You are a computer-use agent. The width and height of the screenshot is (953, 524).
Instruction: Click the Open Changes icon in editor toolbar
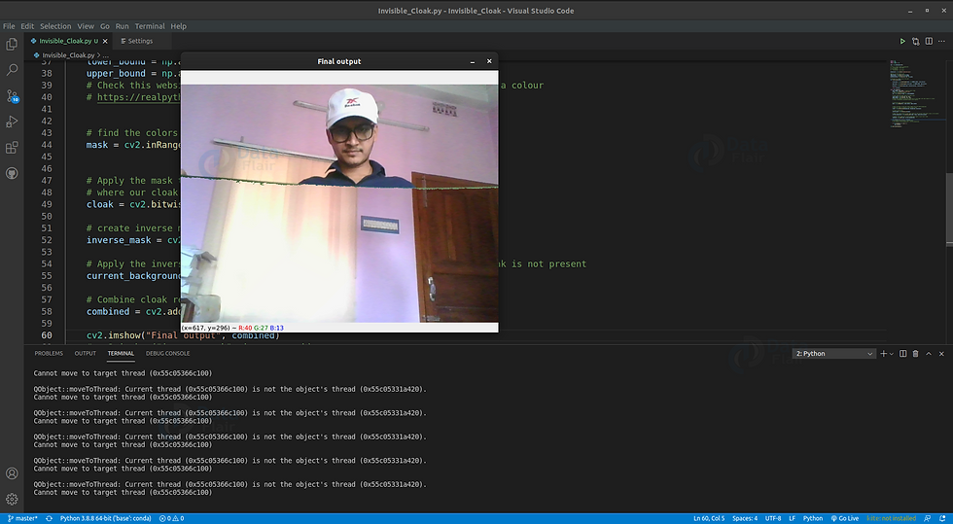tap(915, 42)
